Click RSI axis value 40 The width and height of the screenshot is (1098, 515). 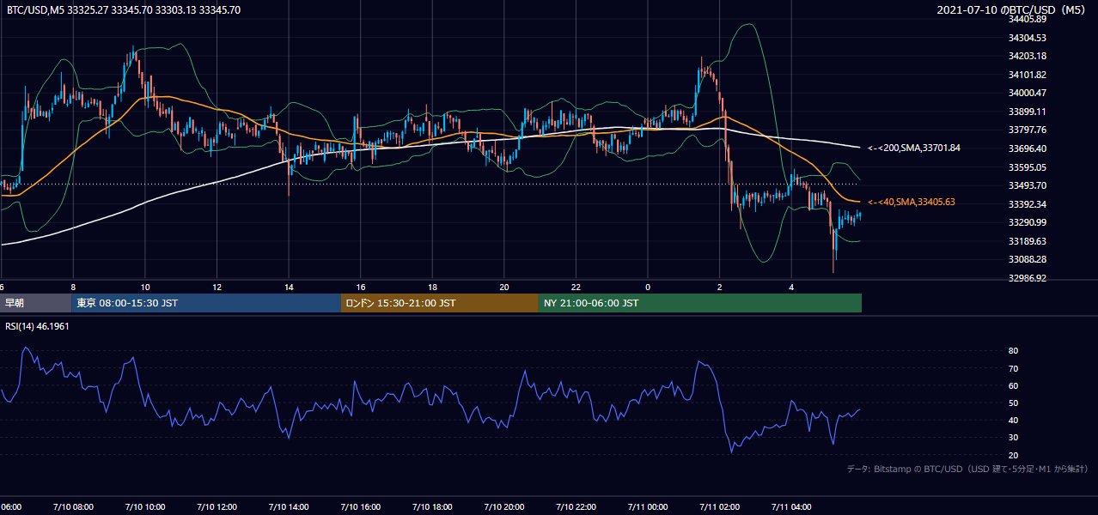[x=1014, y=420]
